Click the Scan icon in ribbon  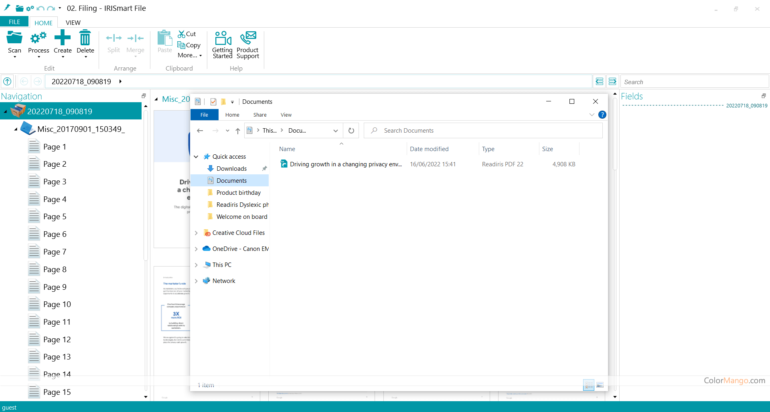point(14,38)
